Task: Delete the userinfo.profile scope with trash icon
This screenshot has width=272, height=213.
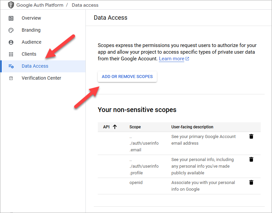Action: (x=251, y=159)
